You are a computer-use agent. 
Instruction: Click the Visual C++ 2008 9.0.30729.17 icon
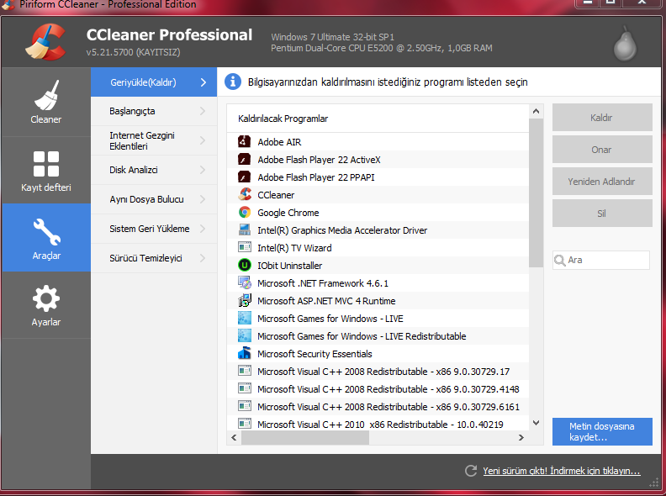click(244, 371)
